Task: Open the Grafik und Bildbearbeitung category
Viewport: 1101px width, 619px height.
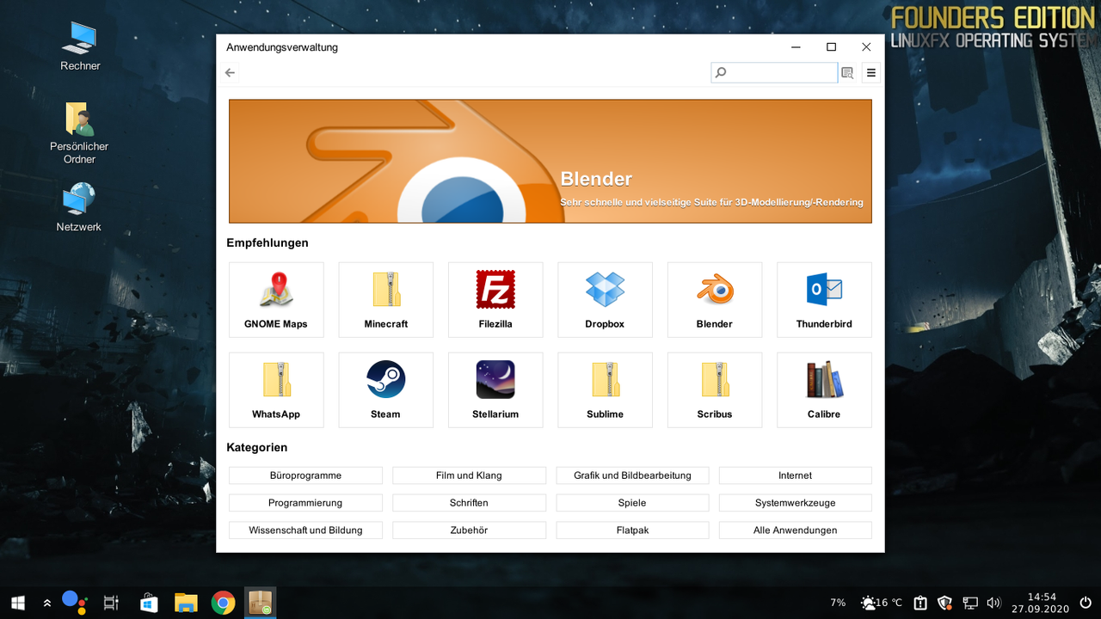Action: (632, 475)
